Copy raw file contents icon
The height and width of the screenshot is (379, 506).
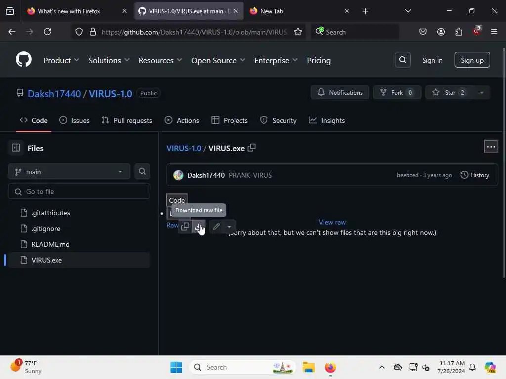185,226
